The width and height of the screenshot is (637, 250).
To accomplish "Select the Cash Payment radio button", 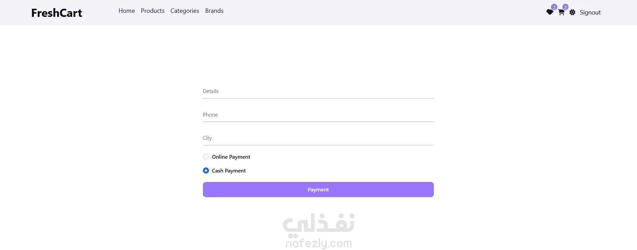I will [x=206, y=170].
